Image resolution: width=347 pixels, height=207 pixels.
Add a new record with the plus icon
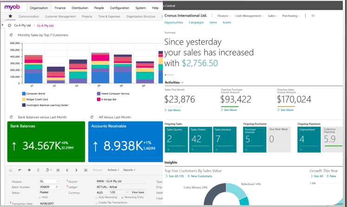(29, 170)
